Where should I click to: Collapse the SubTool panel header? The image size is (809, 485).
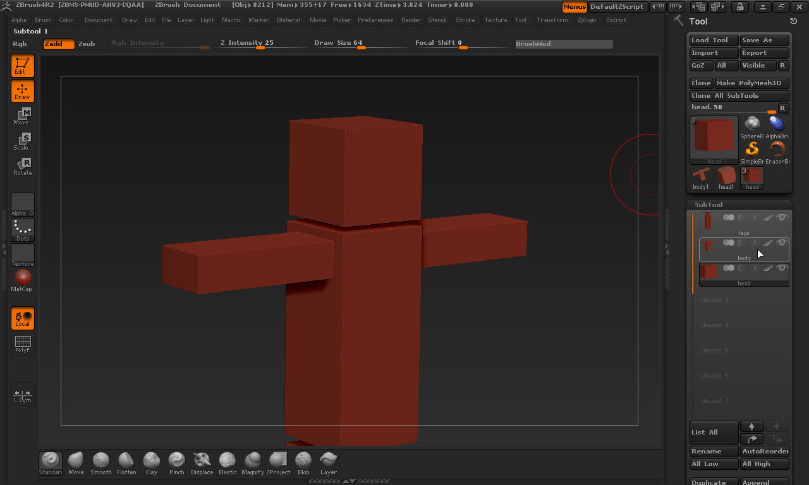point(708,205)
